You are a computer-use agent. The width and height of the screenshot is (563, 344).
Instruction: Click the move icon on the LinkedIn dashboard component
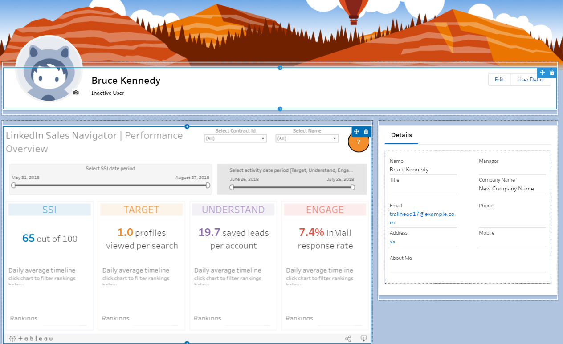(x=356, y=131)
